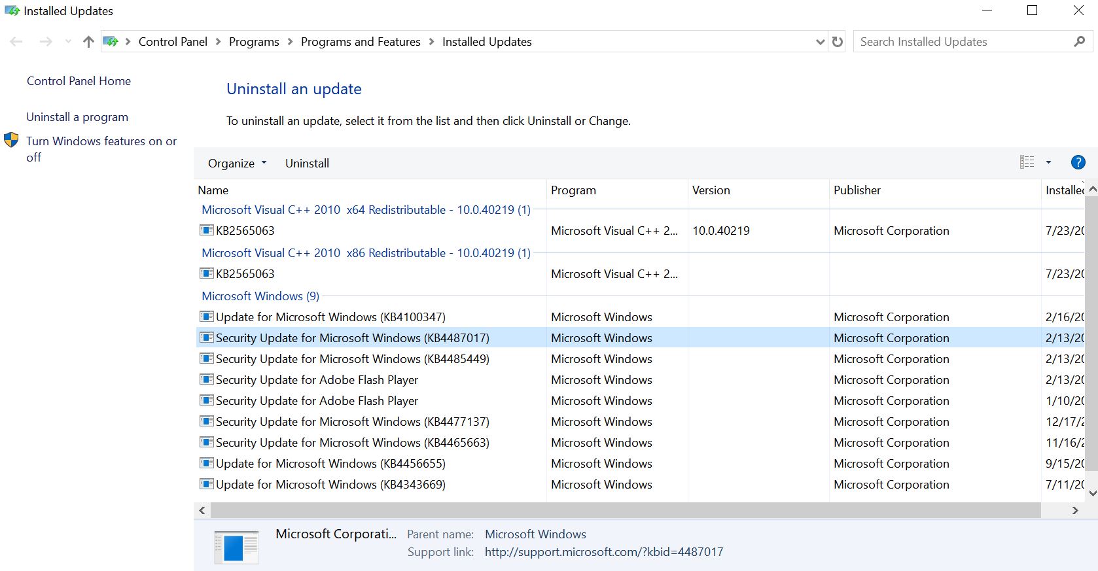Select Programs breadcrumb
Screen dimensions: 1098x571
[x=254, y=42]
